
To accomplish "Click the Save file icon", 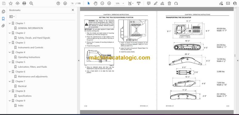I will coord(4,3).
